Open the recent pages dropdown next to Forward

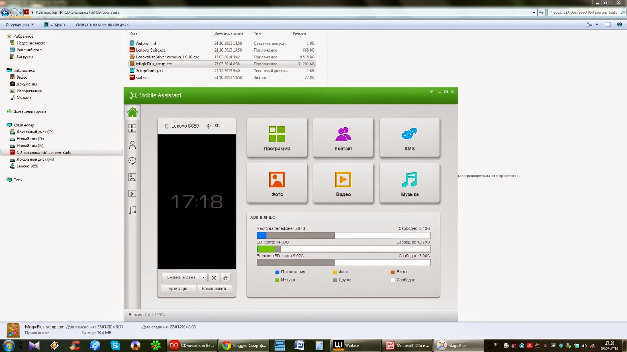21,13
